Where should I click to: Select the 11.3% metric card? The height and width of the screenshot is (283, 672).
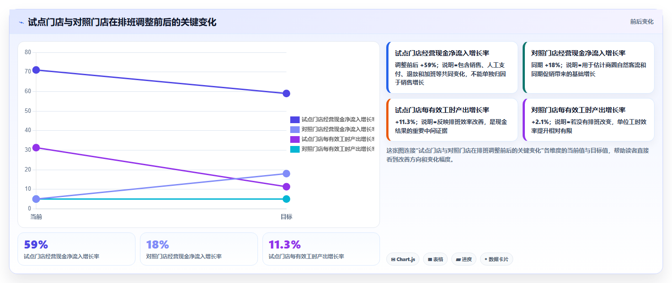321,249
